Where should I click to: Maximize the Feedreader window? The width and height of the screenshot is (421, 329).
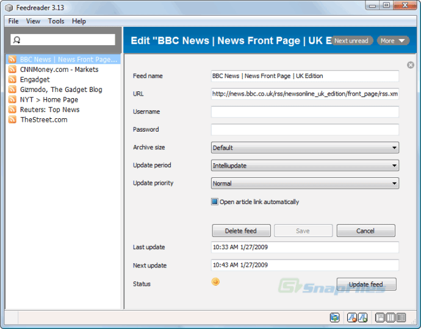pos(386,5)
